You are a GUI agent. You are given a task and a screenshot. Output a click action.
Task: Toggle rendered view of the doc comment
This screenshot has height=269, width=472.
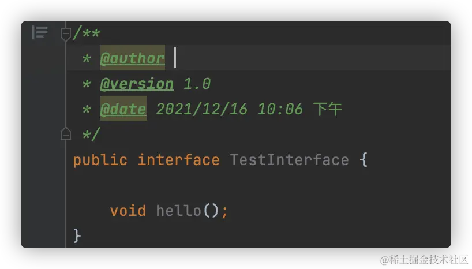click(40, 33)
